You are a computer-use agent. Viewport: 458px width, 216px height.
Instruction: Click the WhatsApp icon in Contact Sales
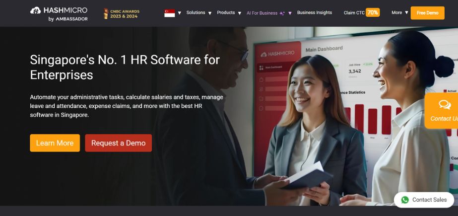pyautogui.click(x=405, y=200)
